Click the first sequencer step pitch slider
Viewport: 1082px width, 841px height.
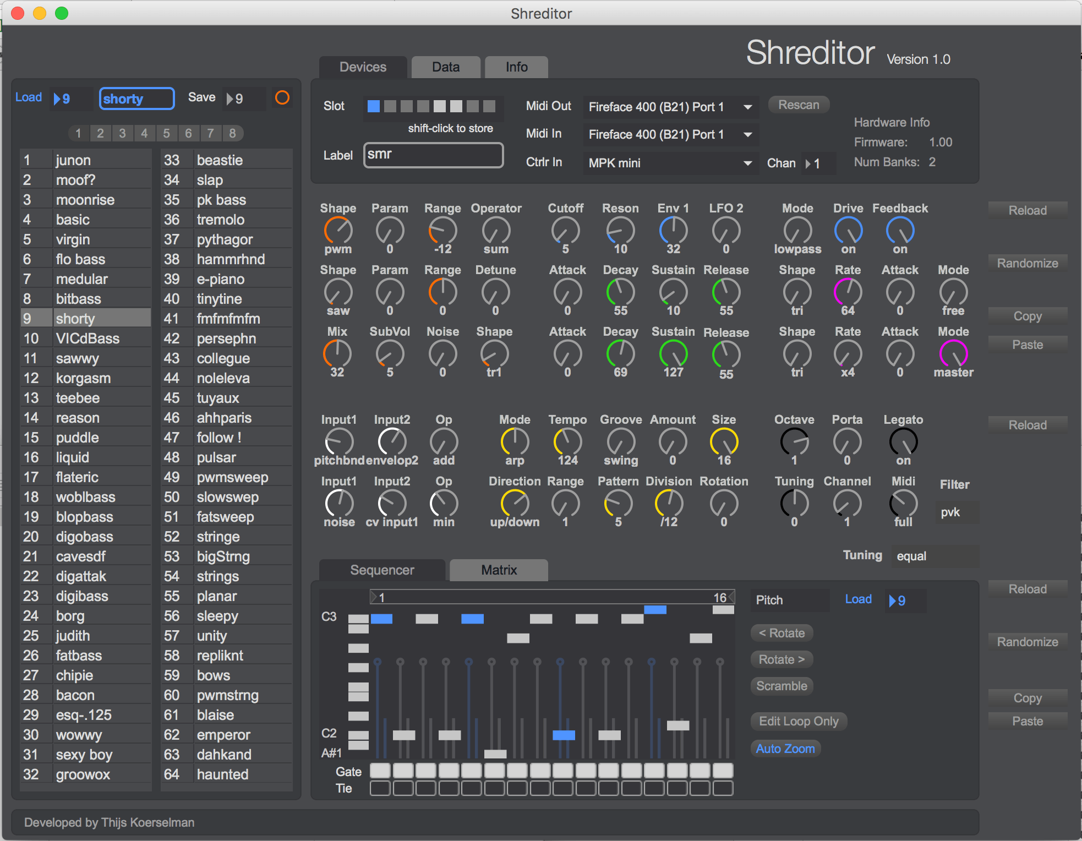click(x=378, y=710)
